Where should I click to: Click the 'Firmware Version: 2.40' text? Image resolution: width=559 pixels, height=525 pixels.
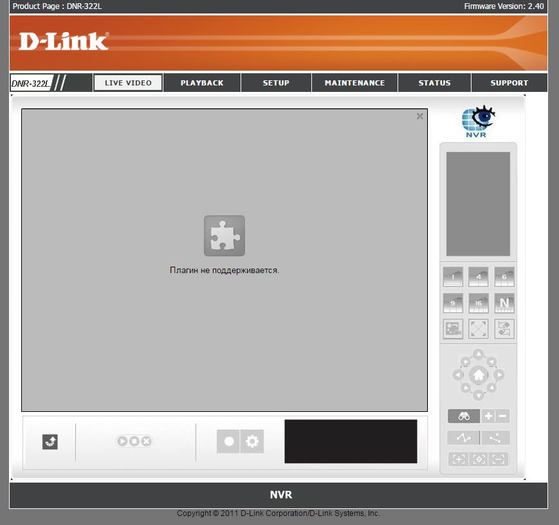pos(504,6)
